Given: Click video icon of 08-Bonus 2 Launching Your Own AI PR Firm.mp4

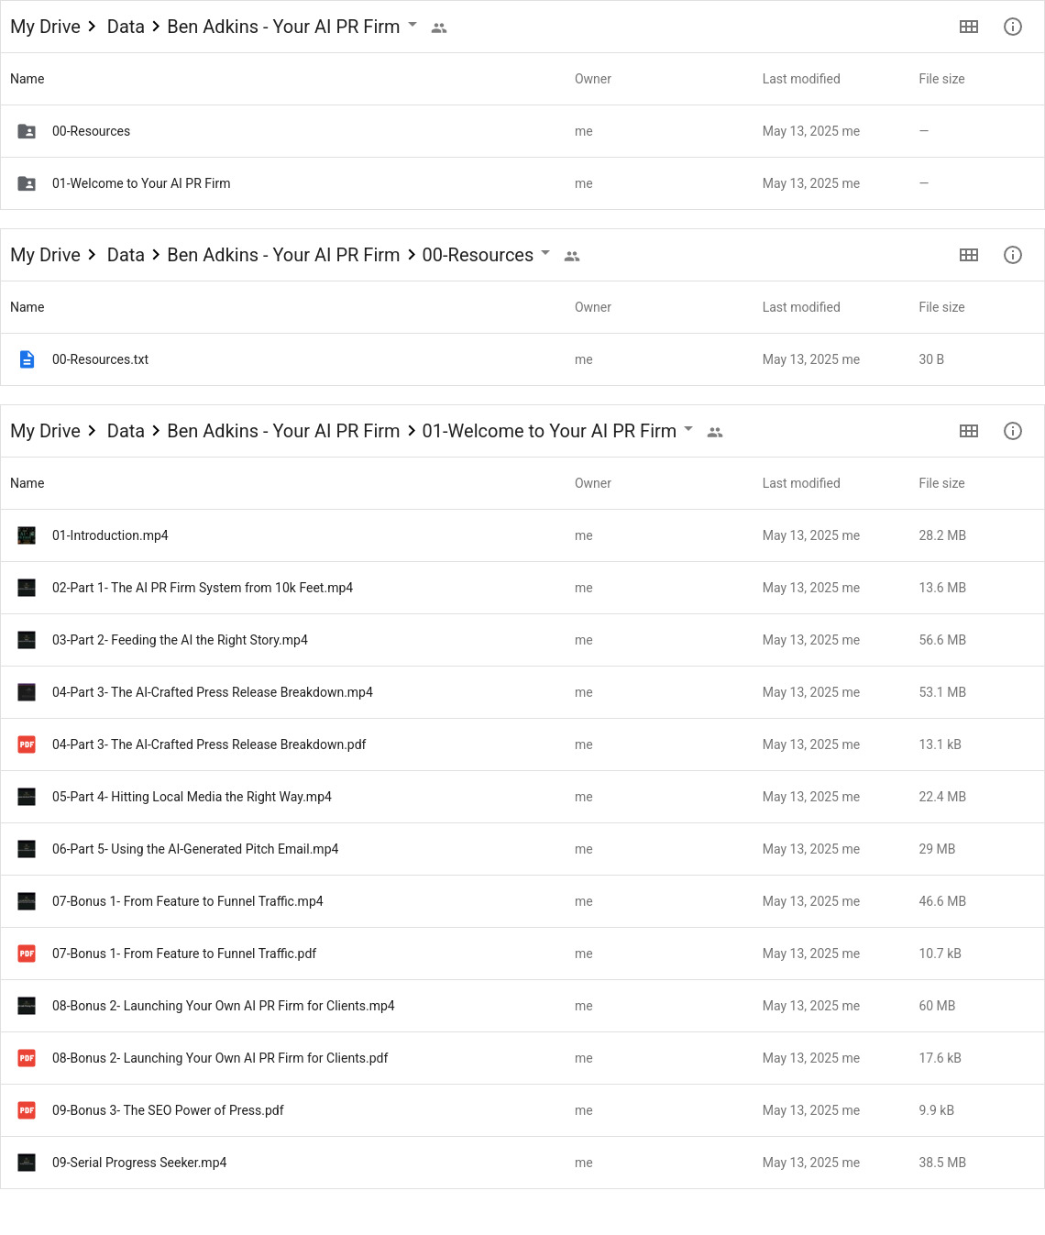Looking at the screenshot, I should pos(27,1006).
